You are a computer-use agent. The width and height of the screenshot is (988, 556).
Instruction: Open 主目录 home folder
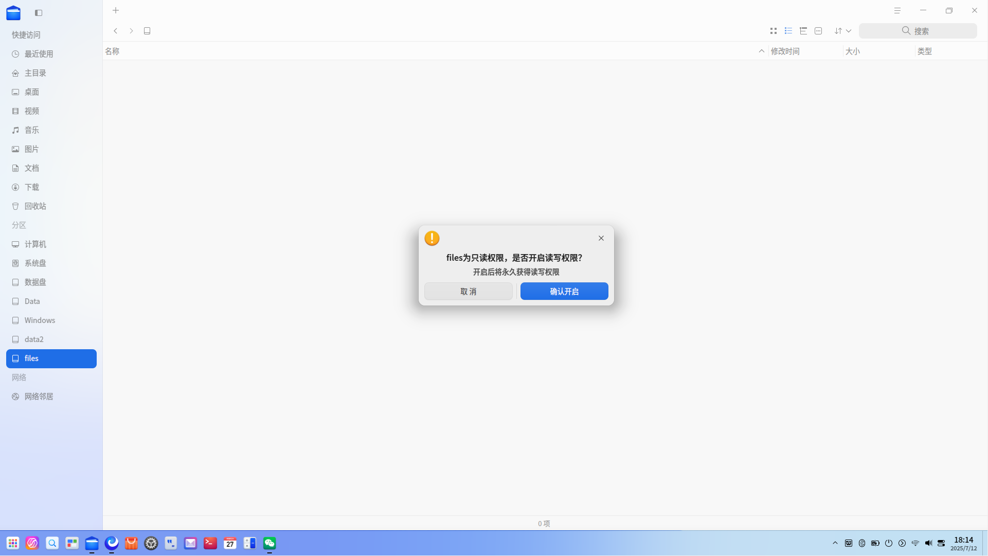pos(51,73)
